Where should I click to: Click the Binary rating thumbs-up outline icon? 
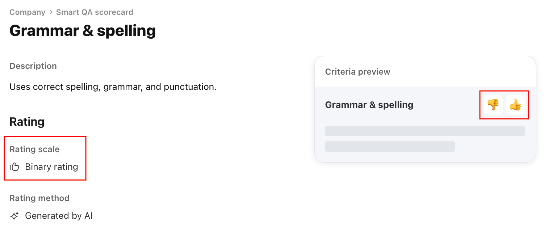pos(14,167)
